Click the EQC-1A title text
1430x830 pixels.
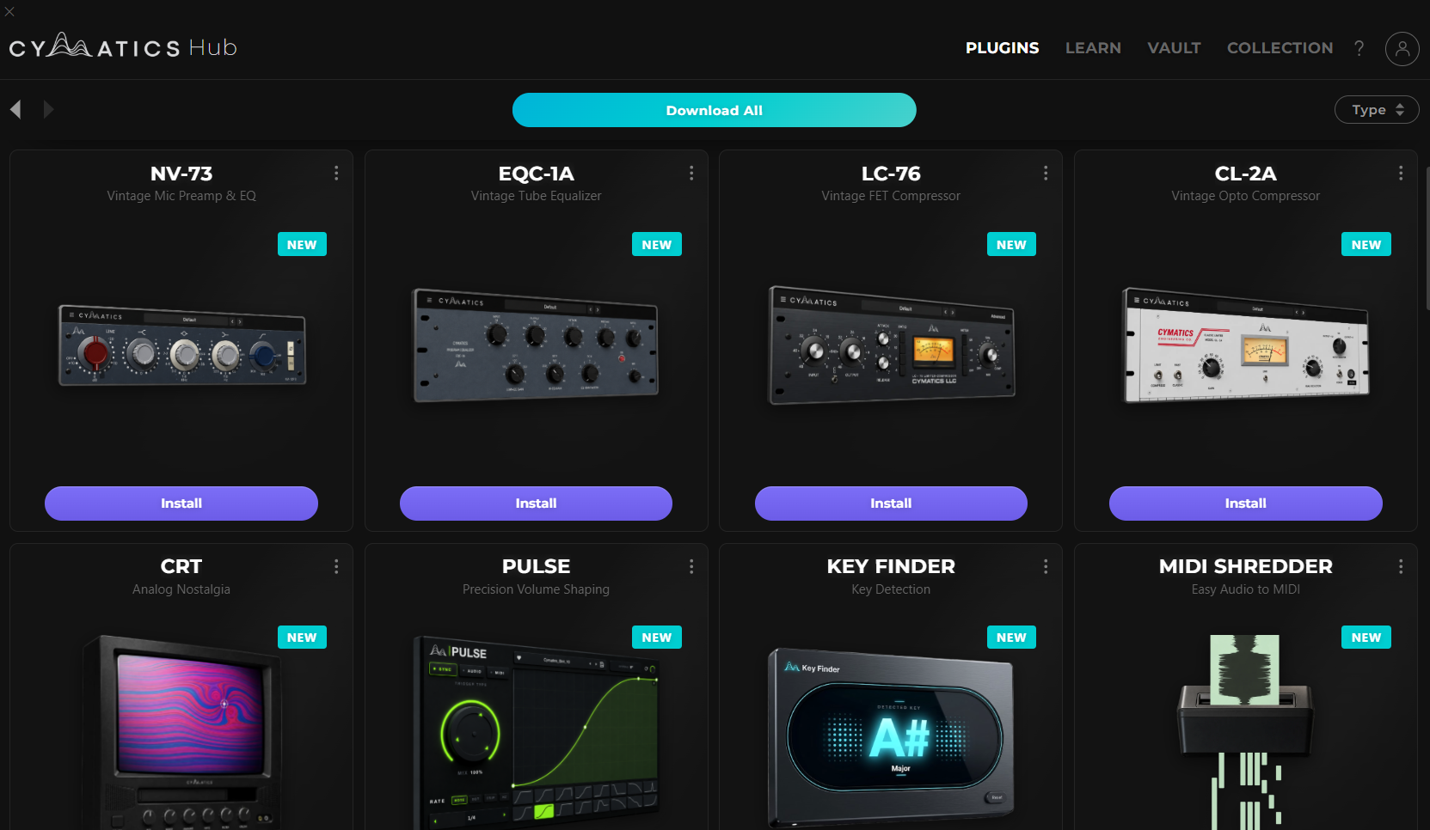536,174
